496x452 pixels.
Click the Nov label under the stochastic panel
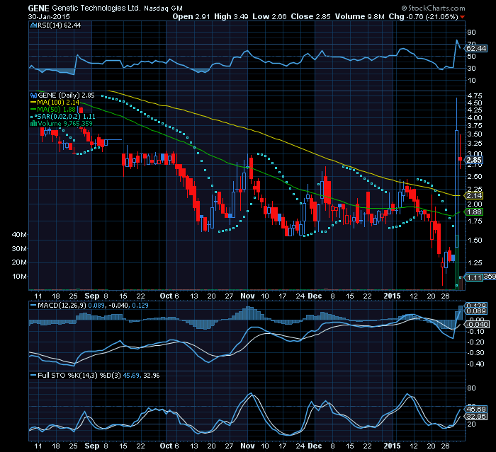(248, 446)
